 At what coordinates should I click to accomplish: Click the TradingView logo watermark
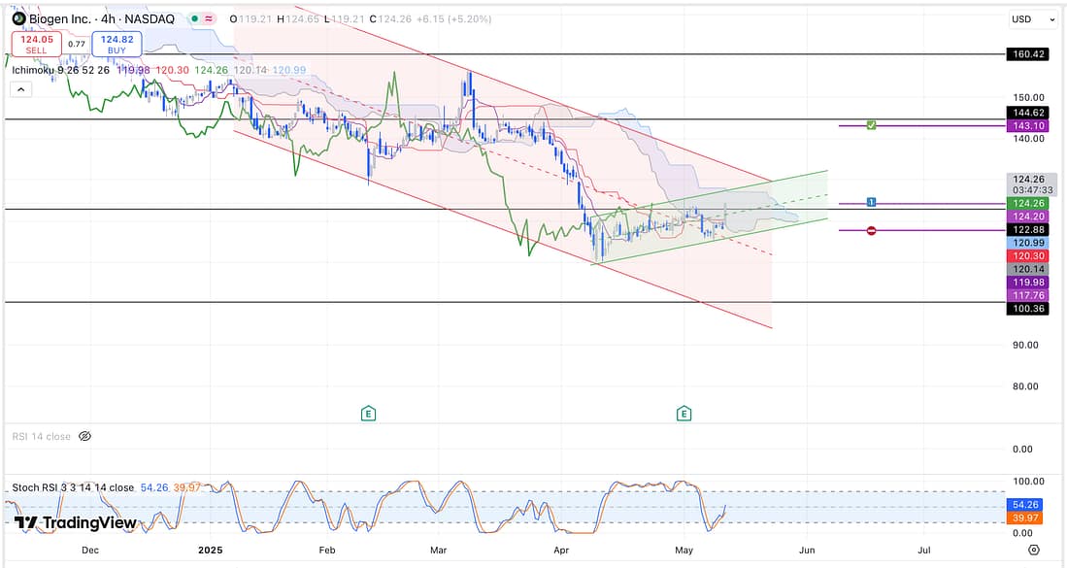76,523
